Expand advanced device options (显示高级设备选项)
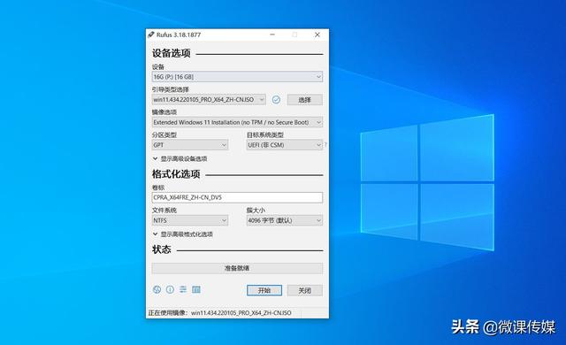The height and width of the screenshot is (345, 566). click(180, 158)
